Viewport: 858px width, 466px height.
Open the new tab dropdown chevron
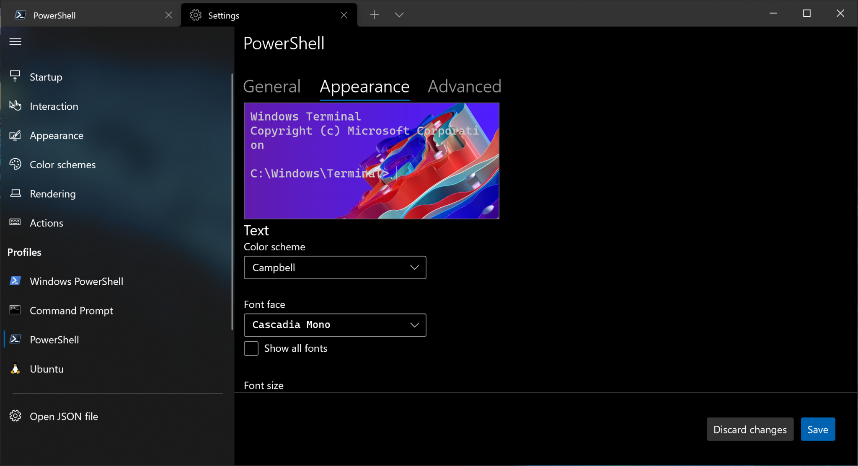[399, 15]
